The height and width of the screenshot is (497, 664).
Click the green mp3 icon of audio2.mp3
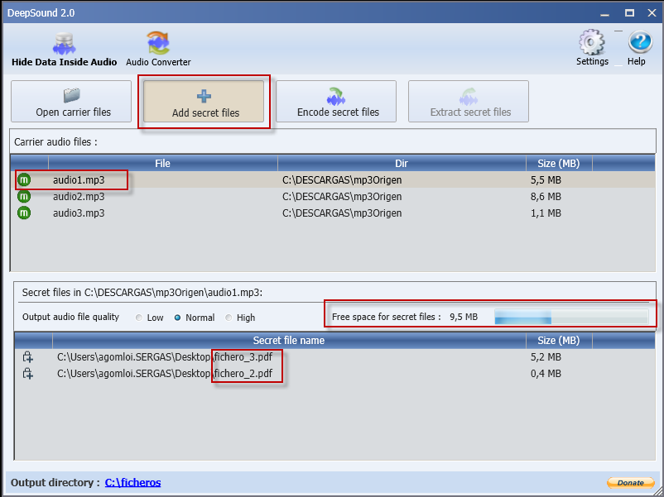[24, 196]
